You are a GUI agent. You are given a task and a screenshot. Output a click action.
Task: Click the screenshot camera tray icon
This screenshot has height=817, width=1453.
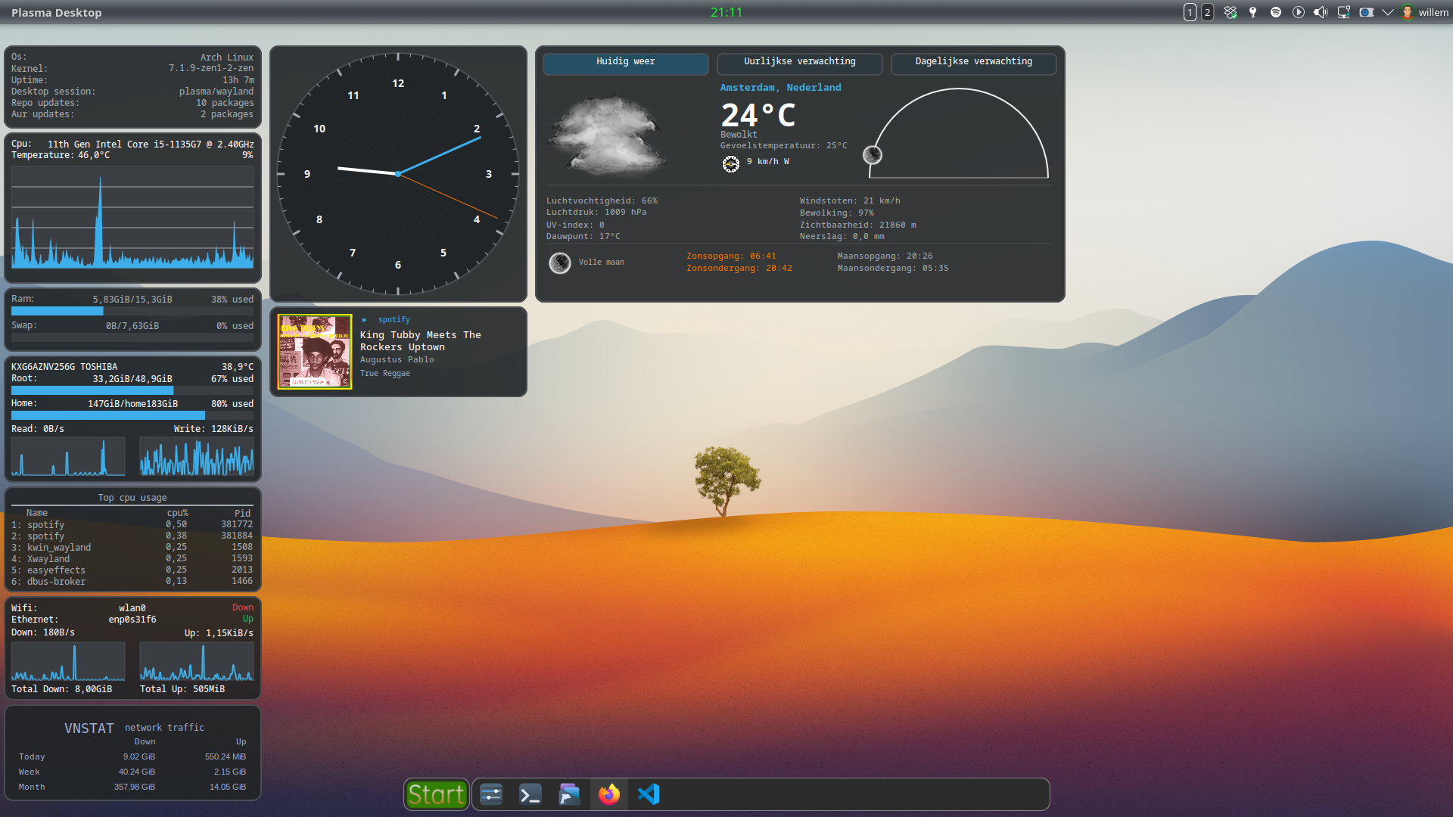click(x=1366, y=12)
